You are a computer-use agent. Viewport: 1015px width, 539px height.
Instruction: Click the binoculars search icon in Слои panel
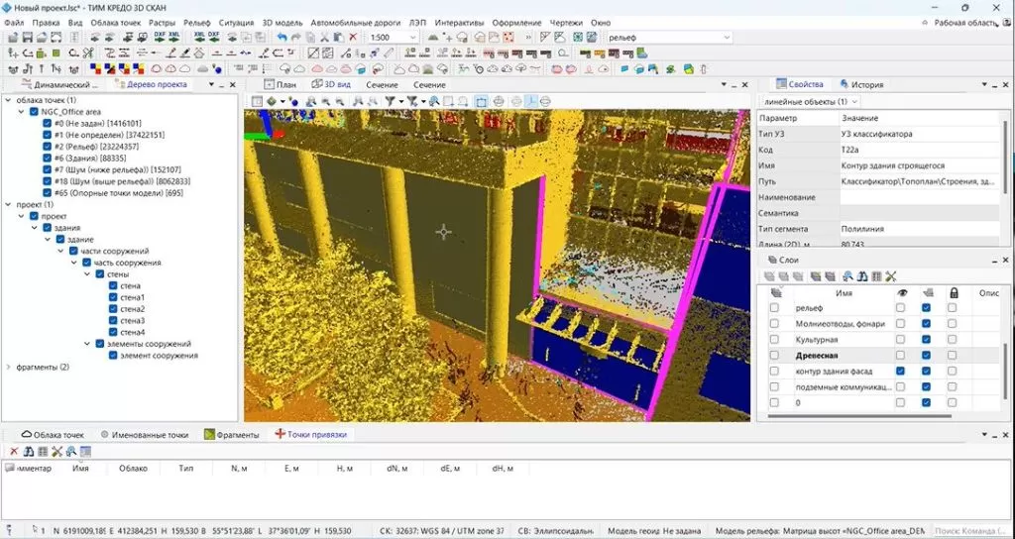tap(862, 276)
